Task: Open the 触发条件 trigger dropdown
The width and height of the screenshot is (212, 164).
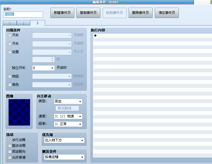Action: 64,157
